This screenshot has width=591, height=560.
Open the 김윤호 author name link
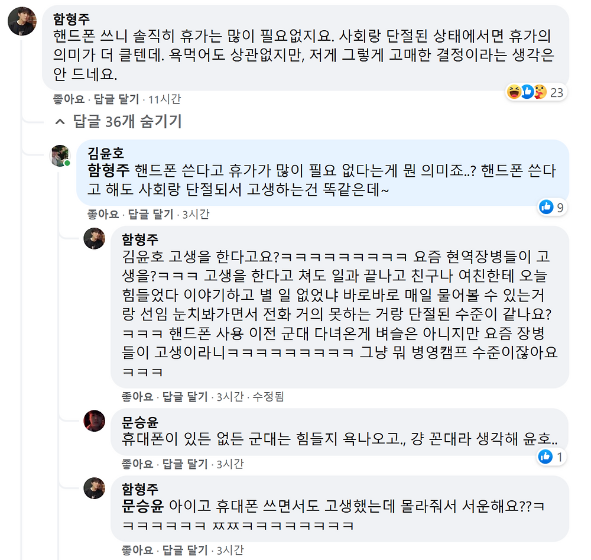point(105,153)
